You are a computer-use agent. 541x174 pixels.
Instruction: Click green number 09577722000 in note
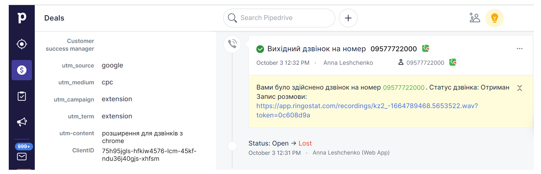tap(404, 88)
